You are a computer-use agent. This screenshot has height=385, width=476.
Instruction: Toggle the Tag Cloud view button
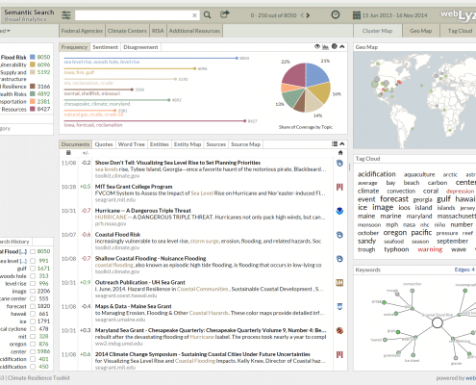pos(460,31)
